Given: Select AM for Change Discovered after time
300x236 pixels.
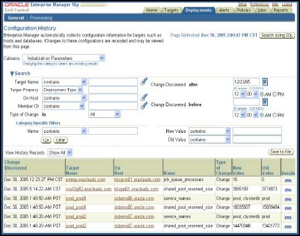Looking at the screenshot, I should tap(262, 95).
